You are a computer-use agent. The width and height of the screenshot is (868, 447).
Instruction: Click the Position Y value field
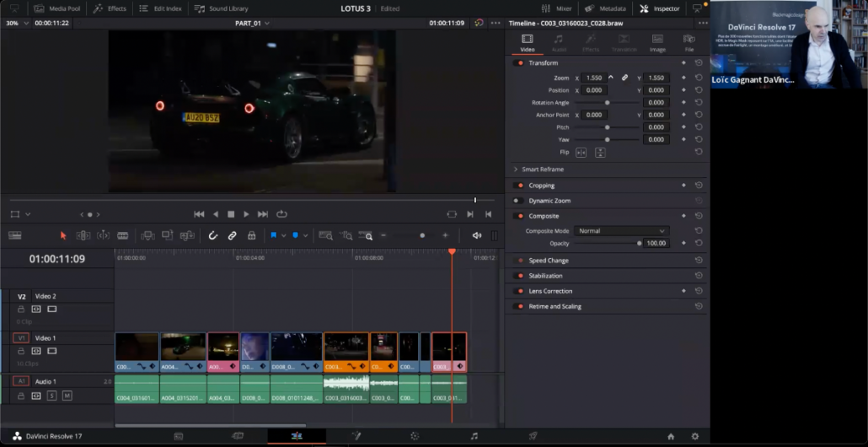click(656, 89)
